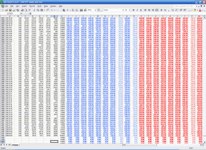The height and width of the screenshot is (150, 206).
Task: Open the Format menu
Action: (32, 6)
